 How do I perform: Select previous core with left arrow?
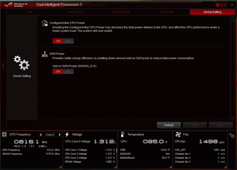click(x=41, y=135)
